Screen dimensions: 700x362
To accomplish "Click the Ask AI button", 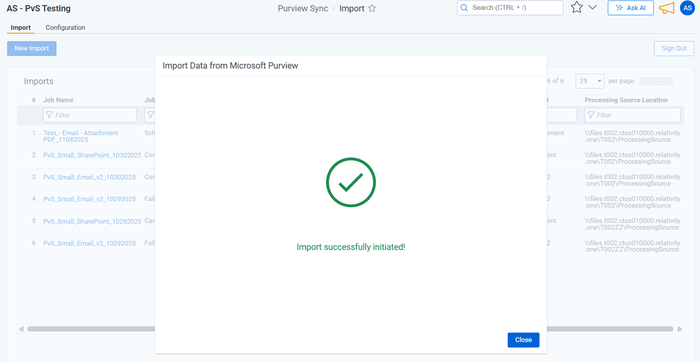I will pos(631,8).
